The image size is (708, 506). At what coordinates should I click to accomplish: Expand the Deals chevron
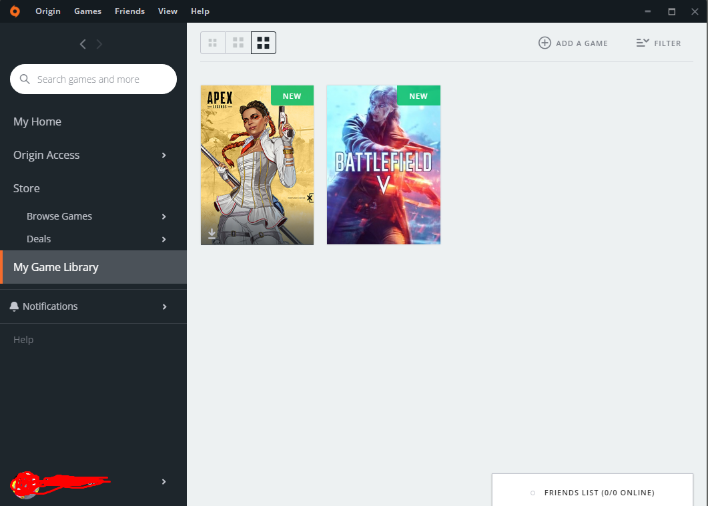164,240
